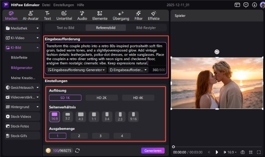The image size is (265, 157).
Task: Click the Generieren button
Action: (x=153, y=151)
